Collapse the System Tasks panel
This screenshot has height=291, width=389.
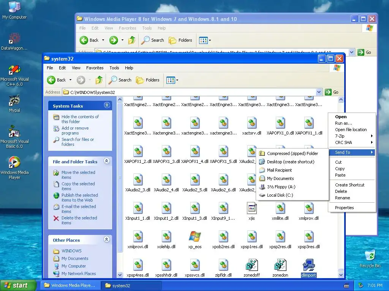coord(107,105)
